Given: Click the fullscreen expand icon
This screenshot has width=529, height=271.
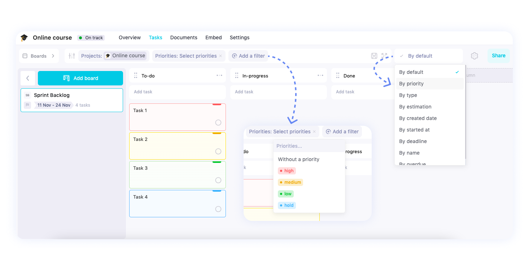Looking at the screenshot, I should pyautogui.click(x=384, y=56).
